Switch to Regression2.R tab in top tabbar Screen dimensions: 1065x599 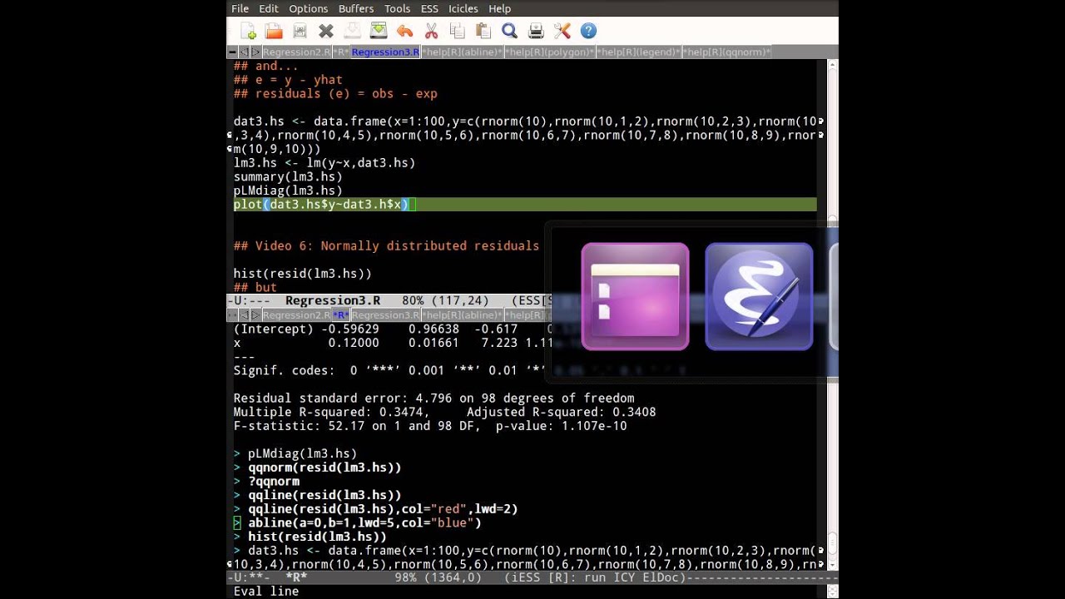[x=297, y=52]
